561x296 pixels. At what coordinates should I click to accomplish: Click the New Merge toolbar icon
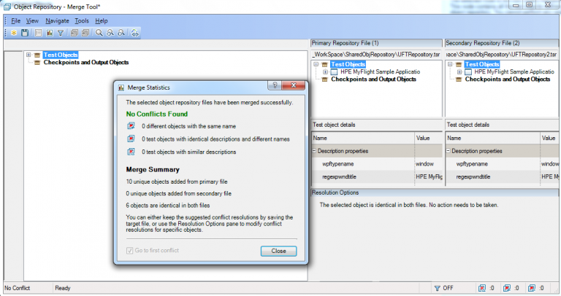click(x=14, y=33)
